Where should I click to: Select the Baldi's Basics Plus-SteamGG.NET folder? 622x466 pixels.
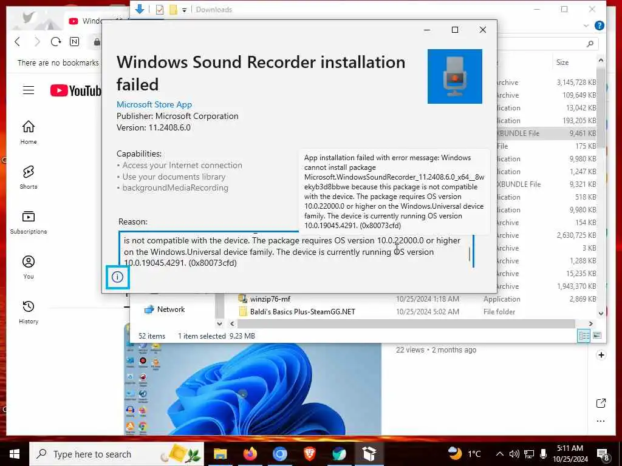pos(302,312)
